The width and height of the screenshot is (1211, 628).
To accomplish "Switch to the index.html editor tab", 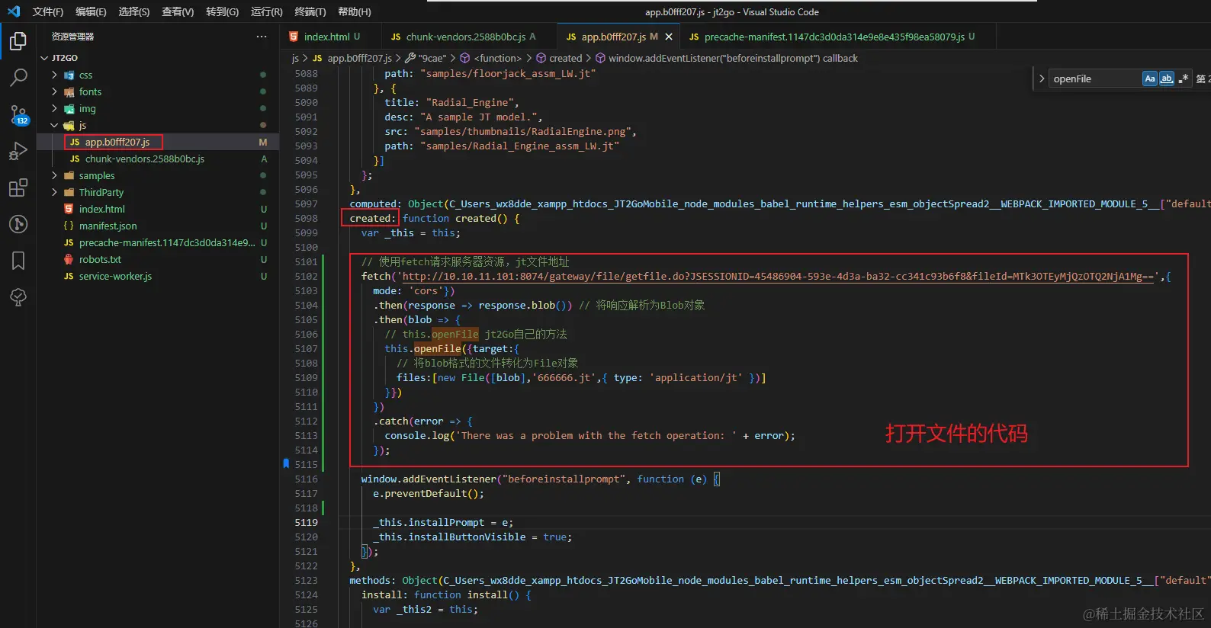I will 328,37.
